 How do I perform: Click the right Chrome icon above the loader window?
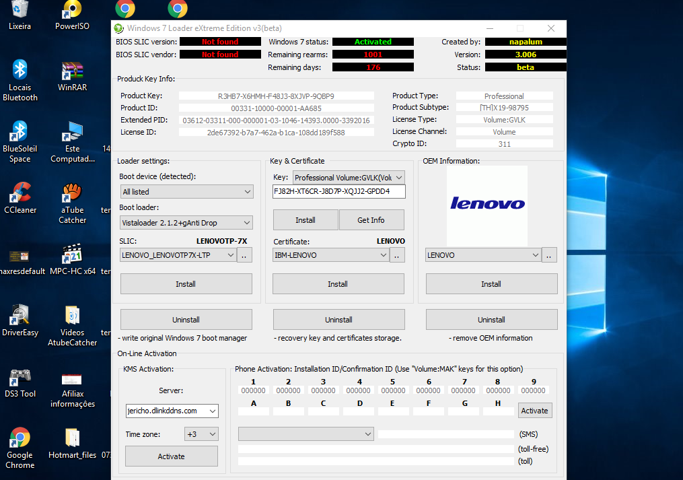pos(178,8)
